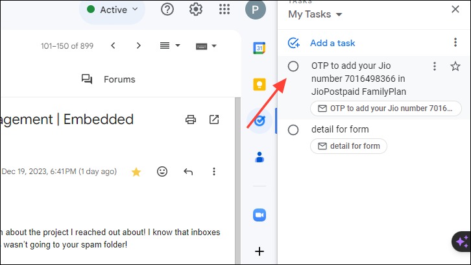This screenshot has height=265, width=471.
Task: Open the account avatar labeled P
Action: 256,9
